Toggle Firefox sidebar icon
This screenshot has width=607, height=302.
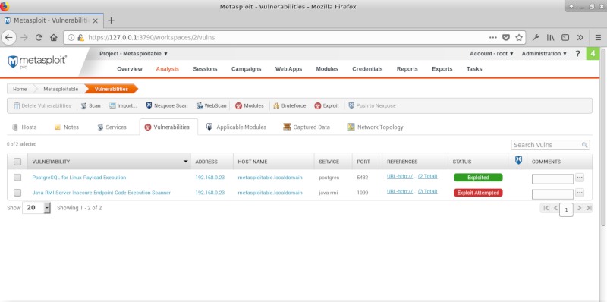tap(565, 37)
